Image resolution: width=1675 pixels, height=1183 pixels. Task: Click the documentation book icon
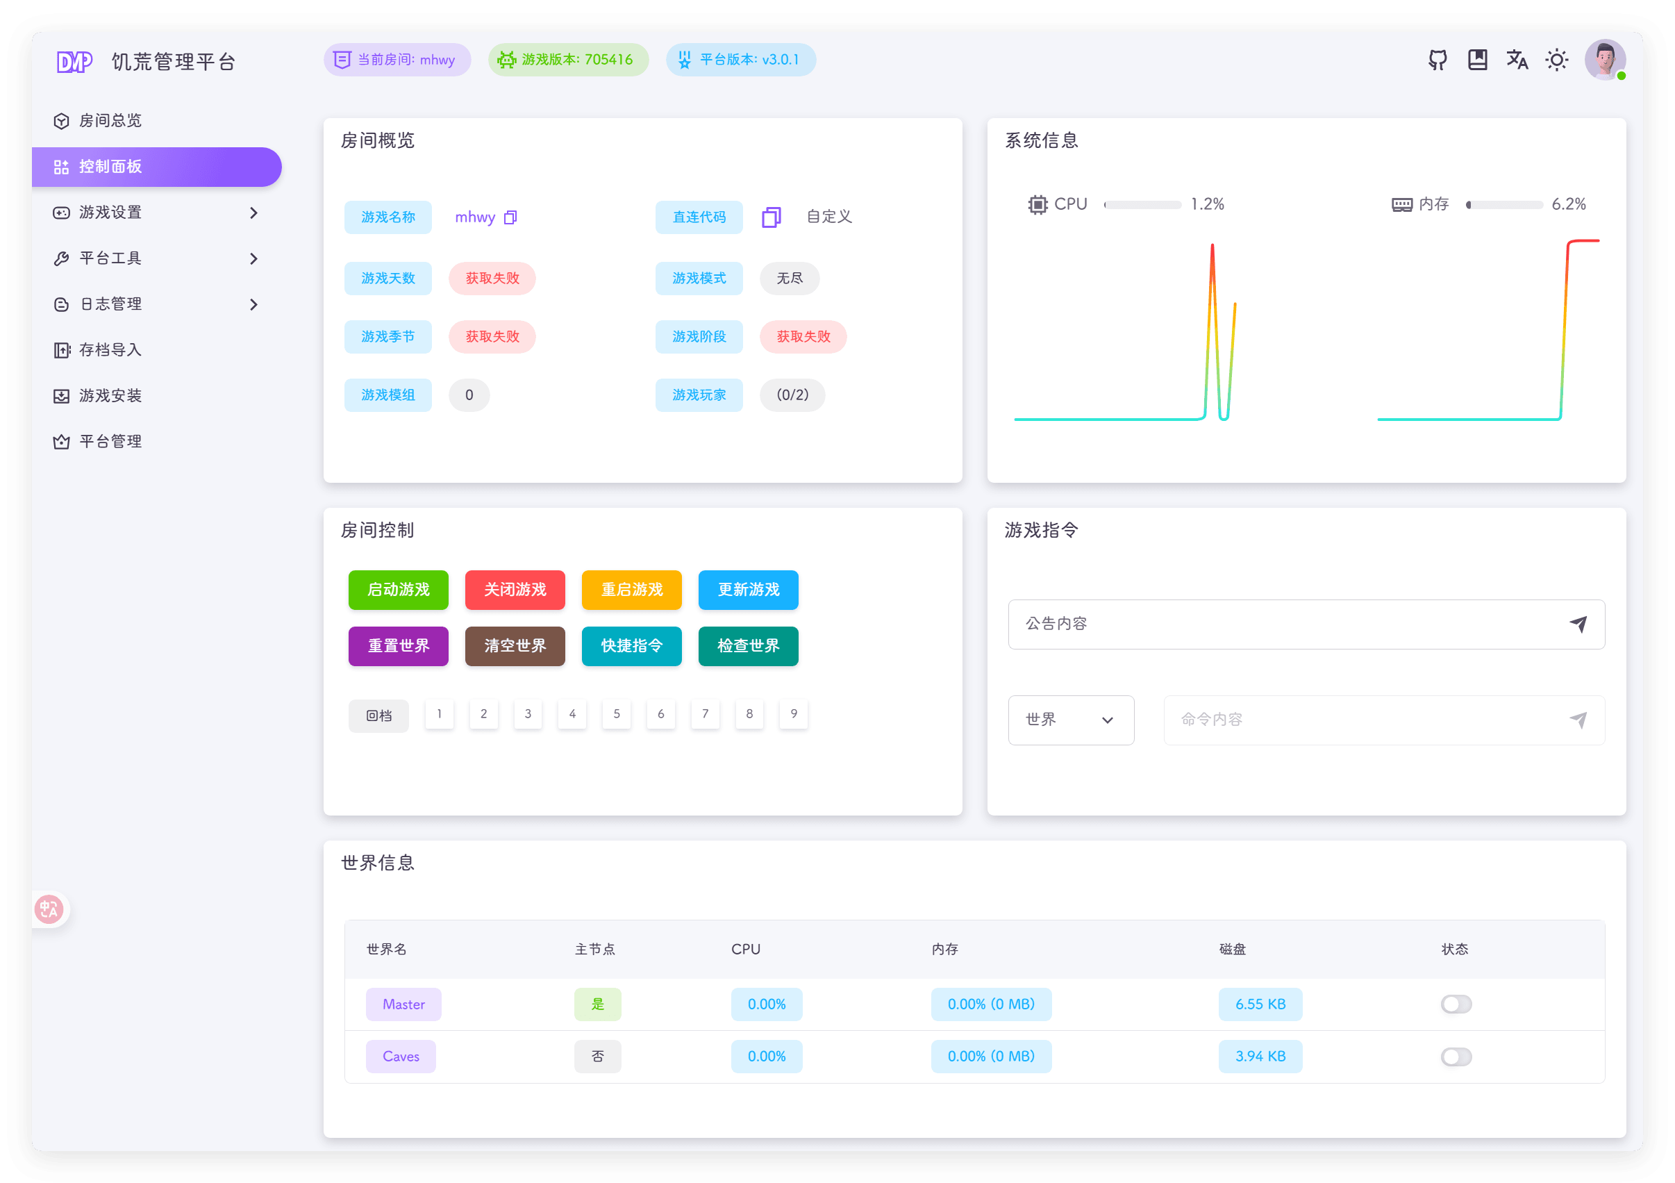click(x=1477, y=60)
